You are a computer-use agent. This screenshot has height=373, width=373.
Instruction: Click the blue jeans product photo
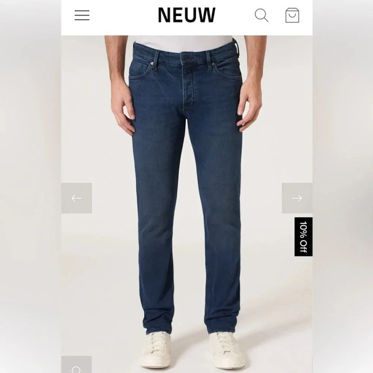[x=186, y=190]
